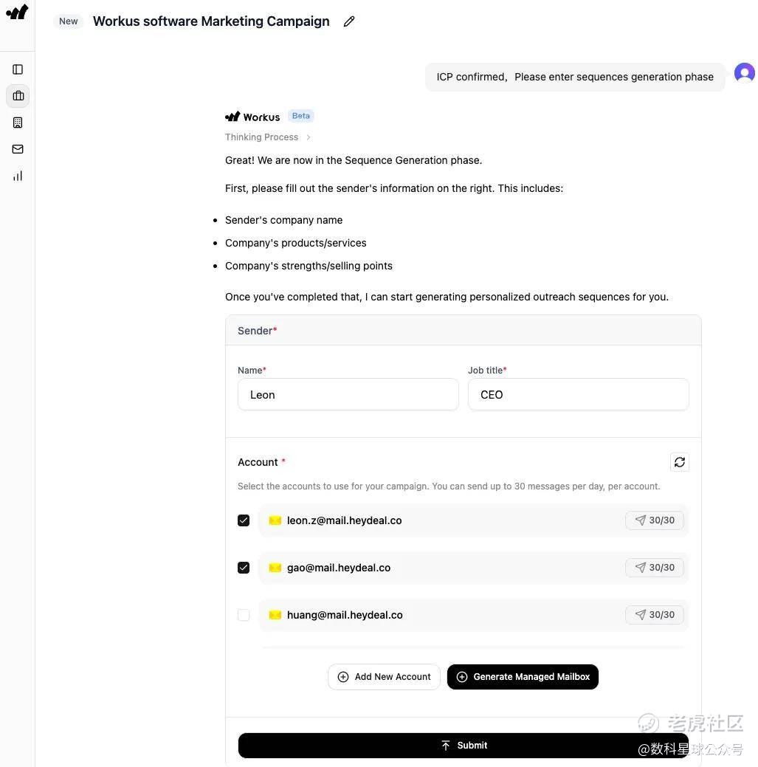Screen dimensions: 758x767
Task: Open the companies building icon
Action: tap(18, 123)
